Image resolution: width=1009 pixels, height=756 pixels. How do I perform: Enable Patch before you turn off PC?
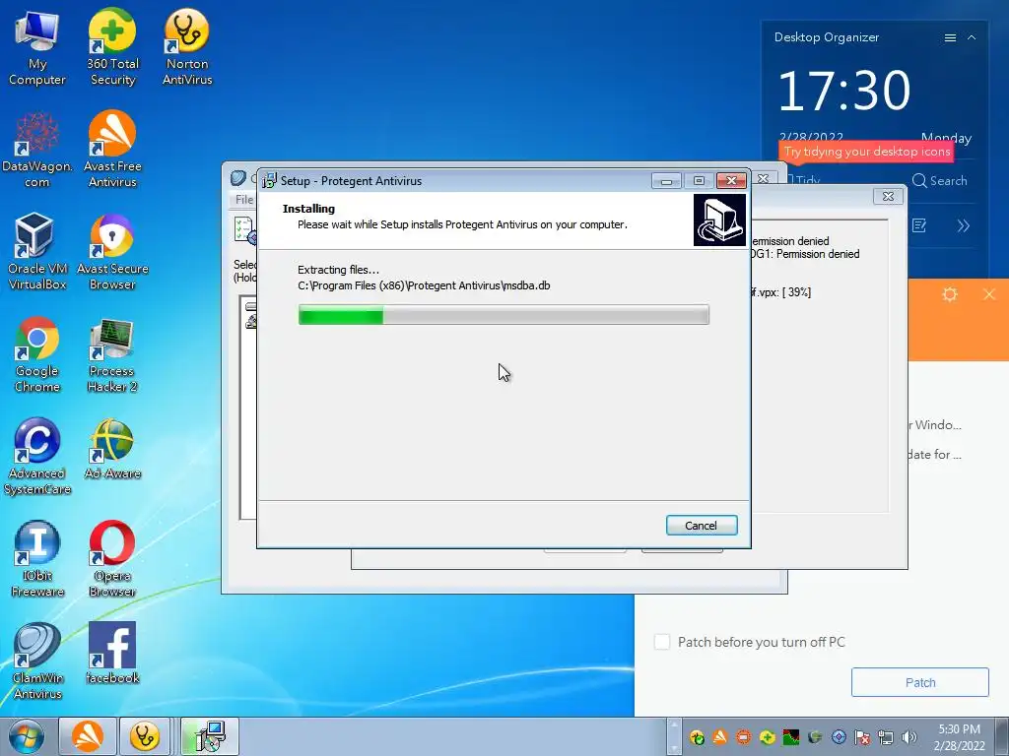pos(661,642)
